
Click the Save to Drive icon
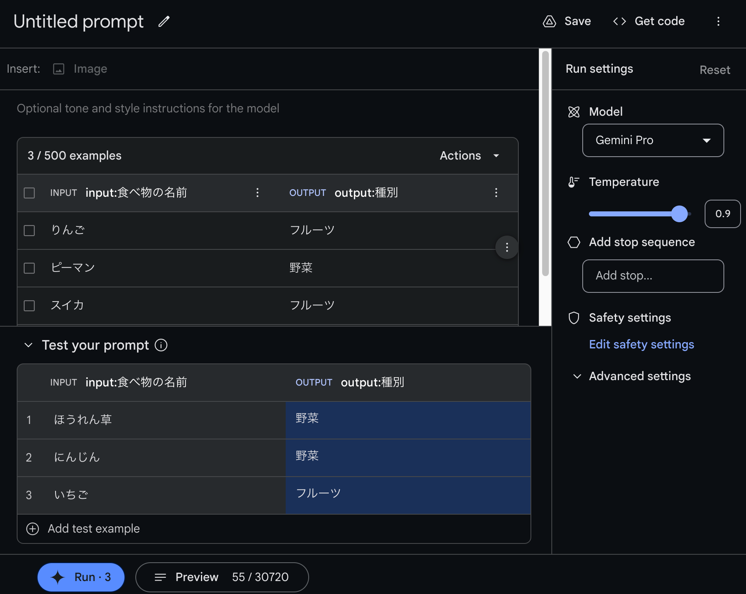(x=549, y=21)
